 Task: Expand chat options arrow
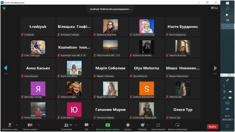pyautogui.click(x=93, y=125)
